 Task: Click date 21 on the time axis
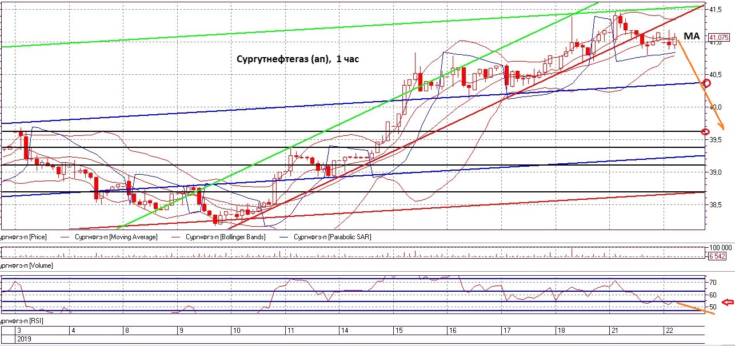pos(615,331)
